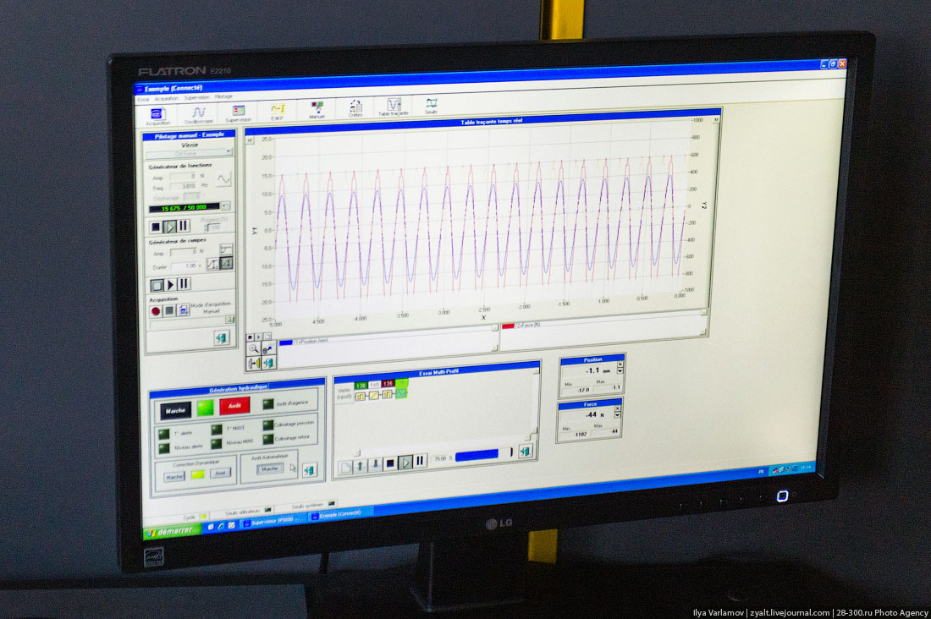Close the Pilotage manuel panel exit icon
The image size is (931, 619).
[x=221, y=337]
